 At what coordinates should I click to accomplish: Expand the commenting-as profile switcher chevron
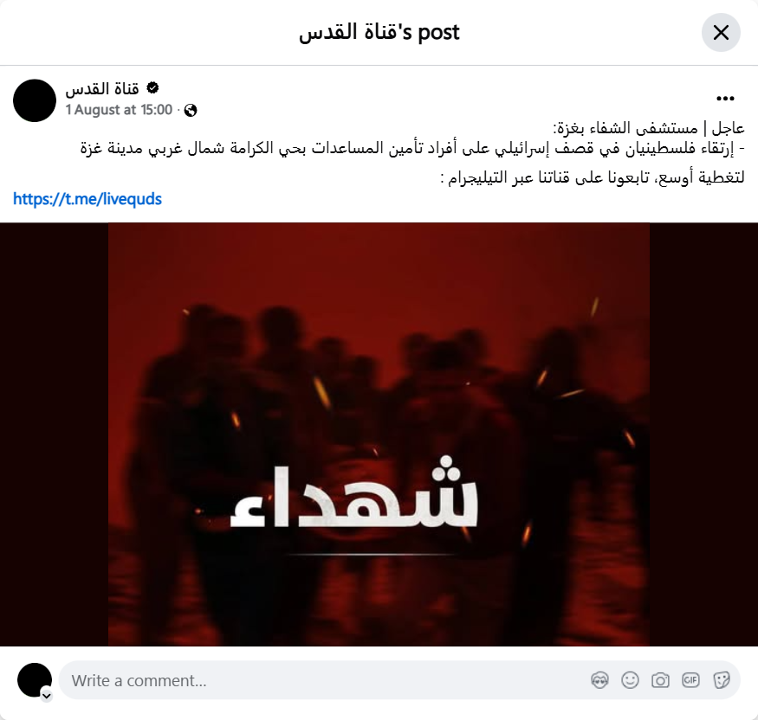(47, 696)
